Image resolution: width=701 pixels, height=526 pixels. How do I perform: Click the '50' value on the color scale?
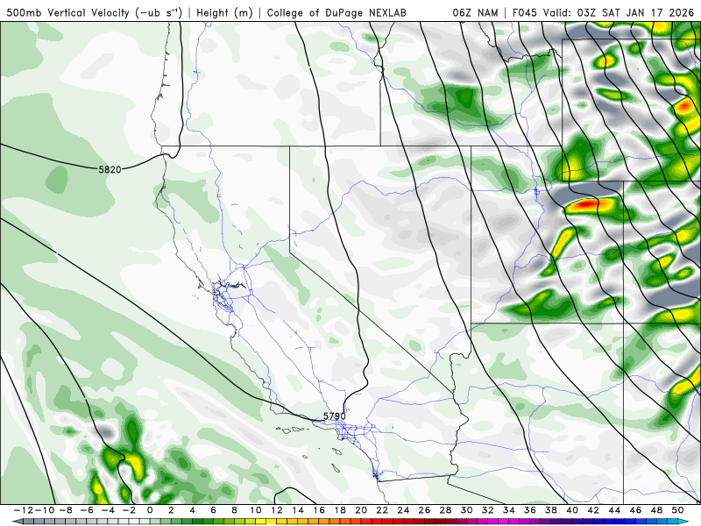click(677, 510)
